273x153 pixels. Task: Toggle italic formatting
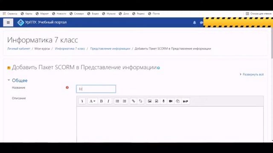[x=108, y=101]
